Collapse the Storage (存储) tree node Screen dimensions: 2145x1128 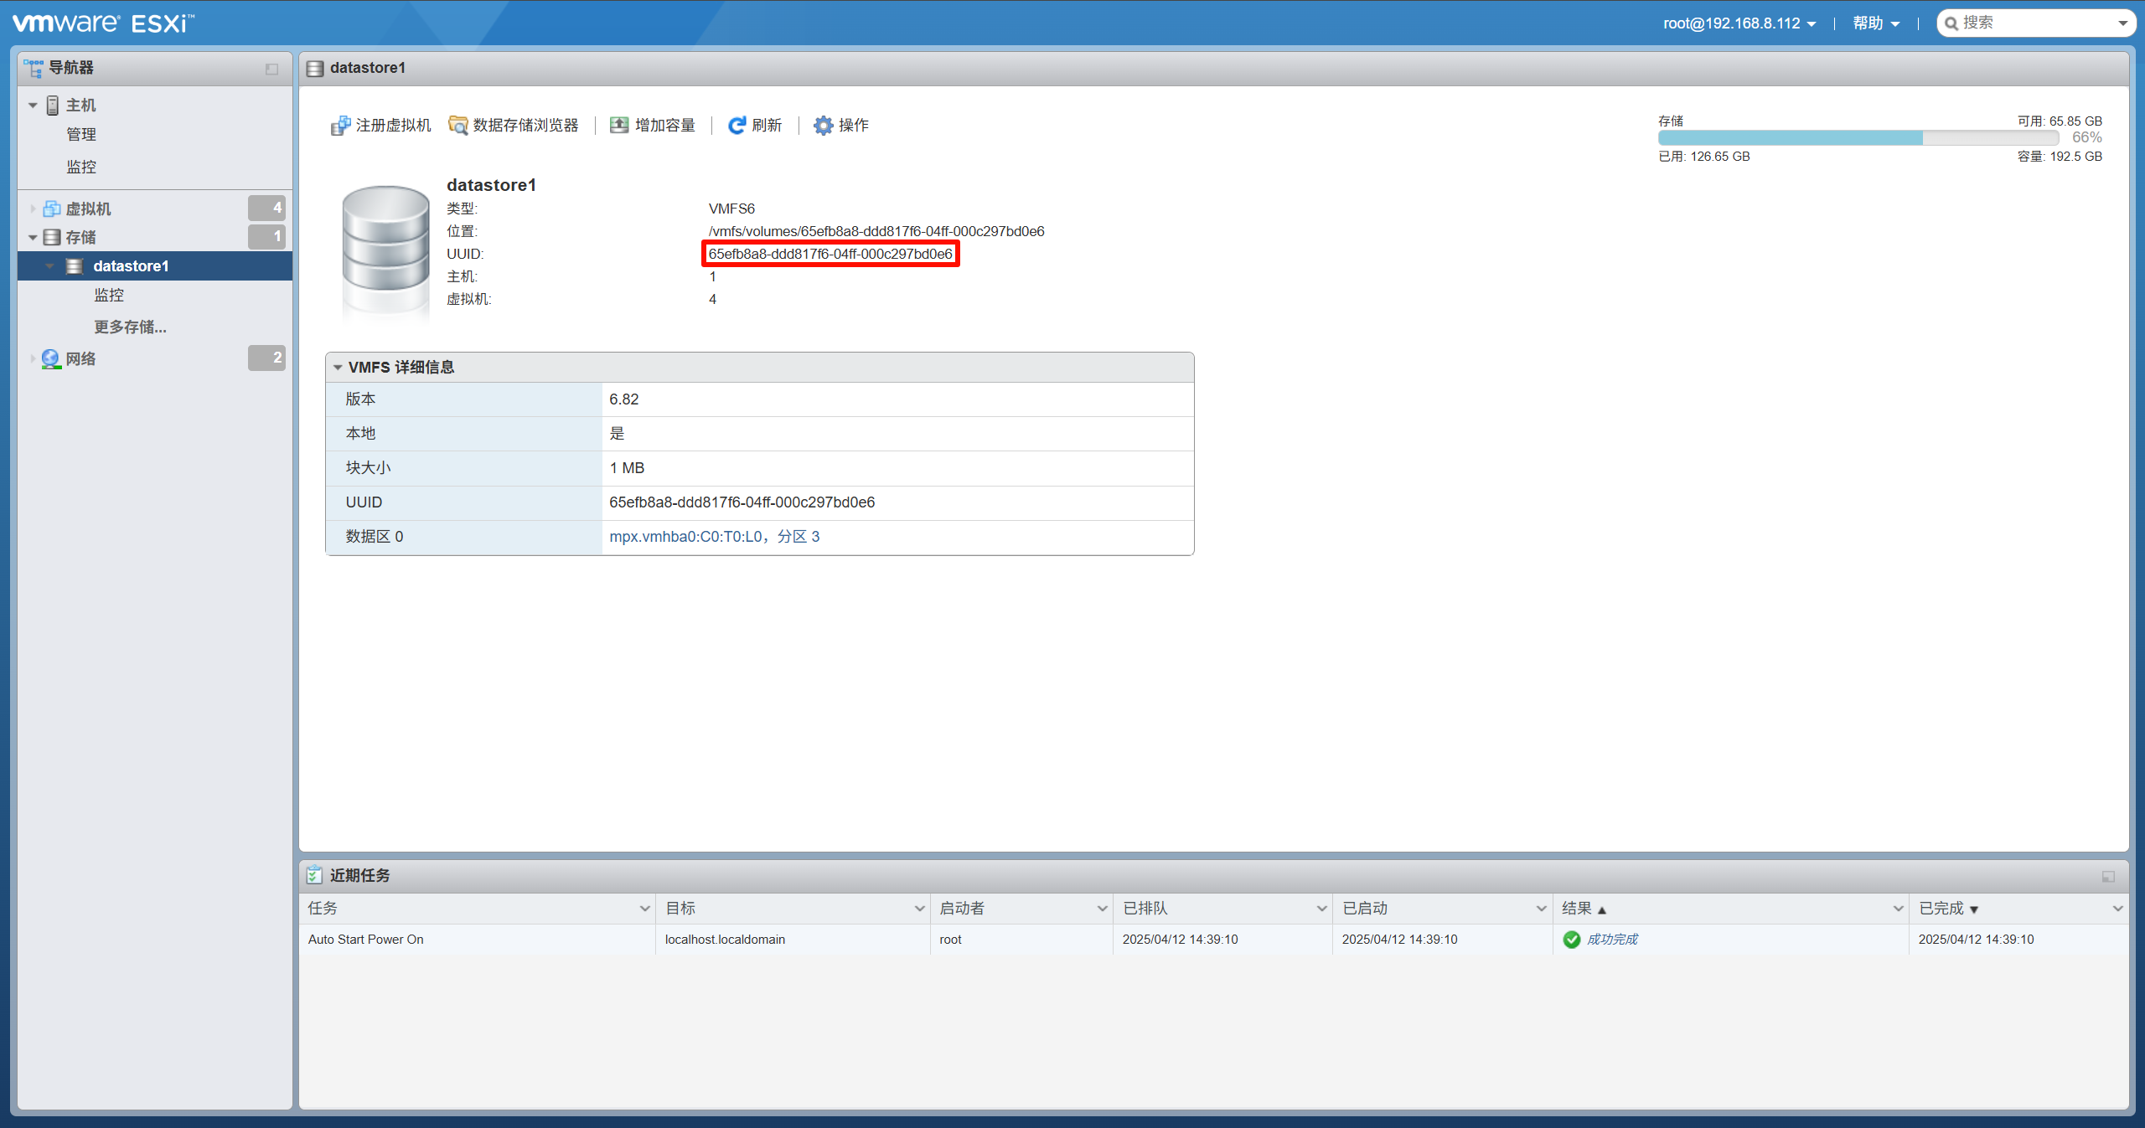click(33, 238)
